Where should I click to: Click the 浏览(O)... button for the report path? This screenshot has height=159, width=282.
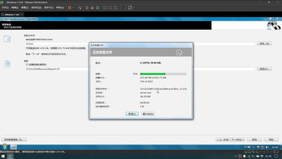(264, 69)
